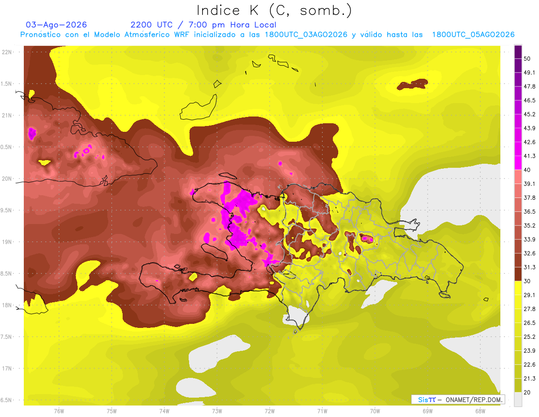Click the '70W' longitude axis label
Image resolution: width=539 pixels, height=417 pixels.
tap(375, 411)
